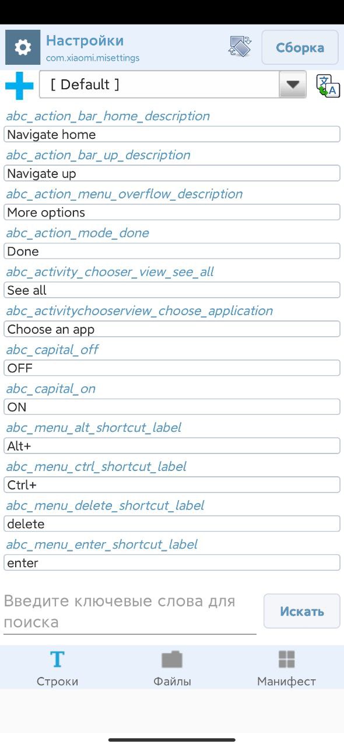Click the Файлы folder icon
Viewport: 344px width, 747px height.
(x=172, y=659)
